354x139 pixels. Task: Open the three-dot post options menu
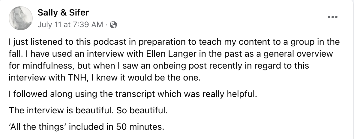pos(332,17)
